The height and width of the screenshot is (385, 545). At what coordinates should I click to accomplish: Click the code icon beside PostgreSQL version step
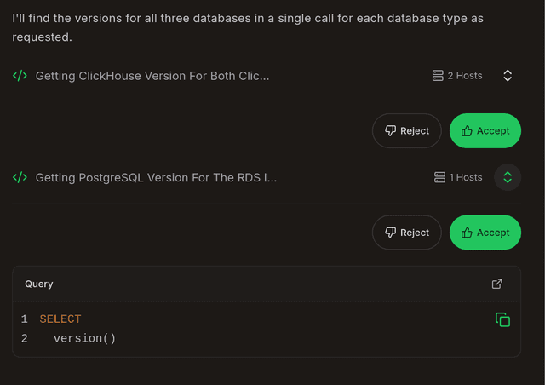click(20, 177)
